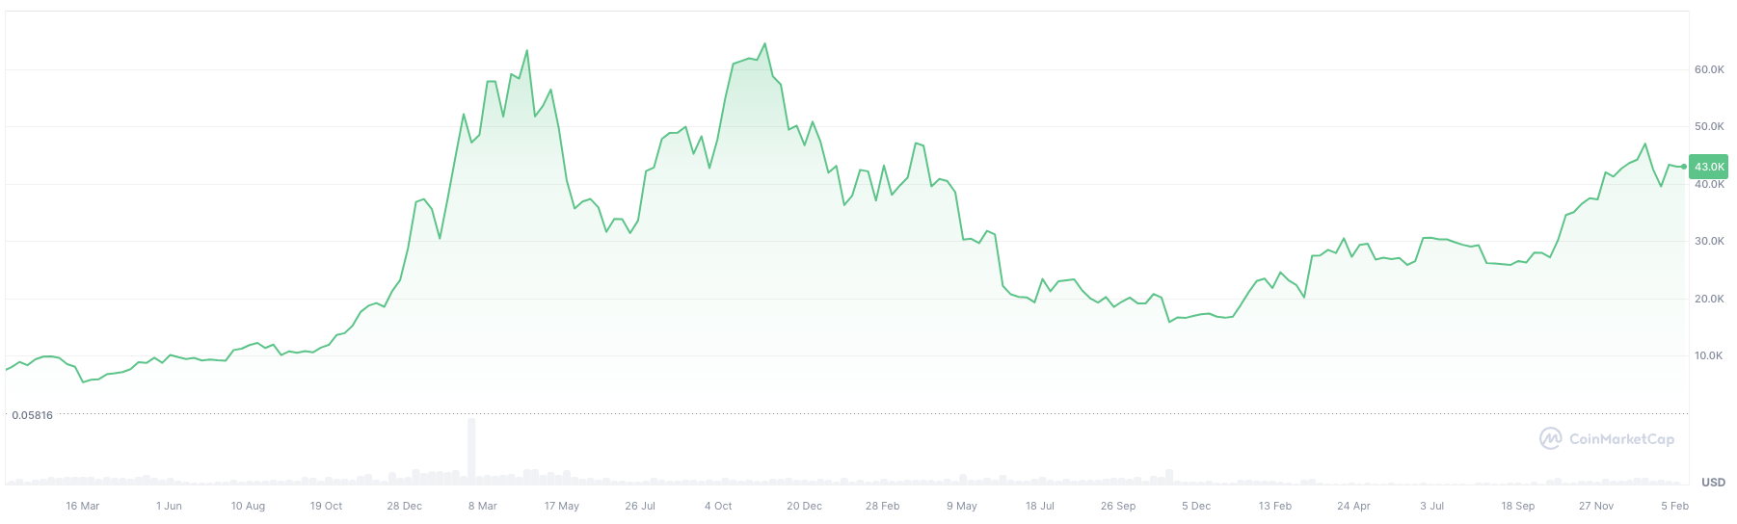The height and width of the screenshot is (524, 1737).
Task: Click the 0.05816 baseline label
Action: (32, 415)
